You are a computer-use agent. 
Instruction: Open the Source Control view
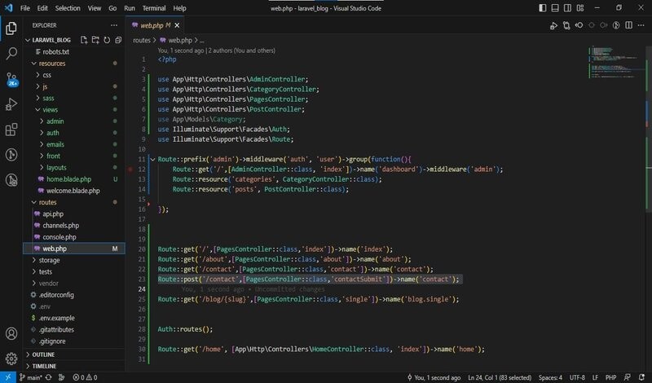[11, 79]
